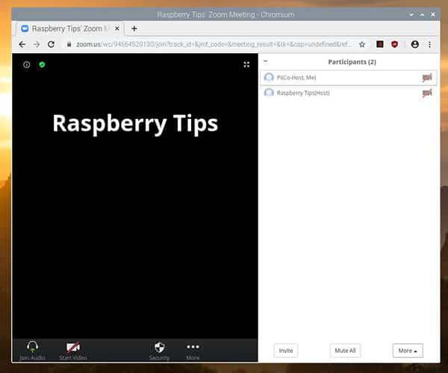448x373 pixels.
Task: Click the green encryption shield icon
Action: (x=42, y=64)
